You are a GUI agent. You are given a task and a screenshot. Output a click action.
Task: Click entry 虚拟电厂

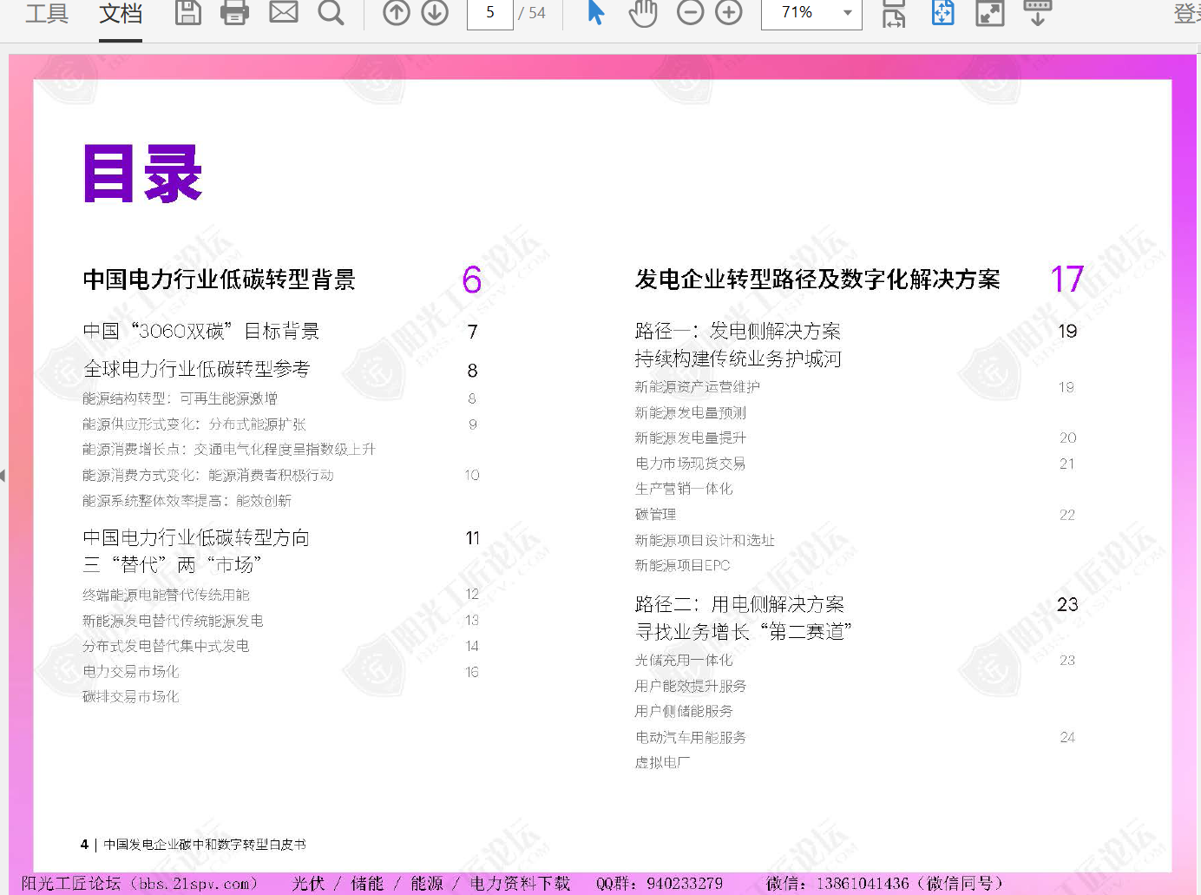[x=663, y=762]
